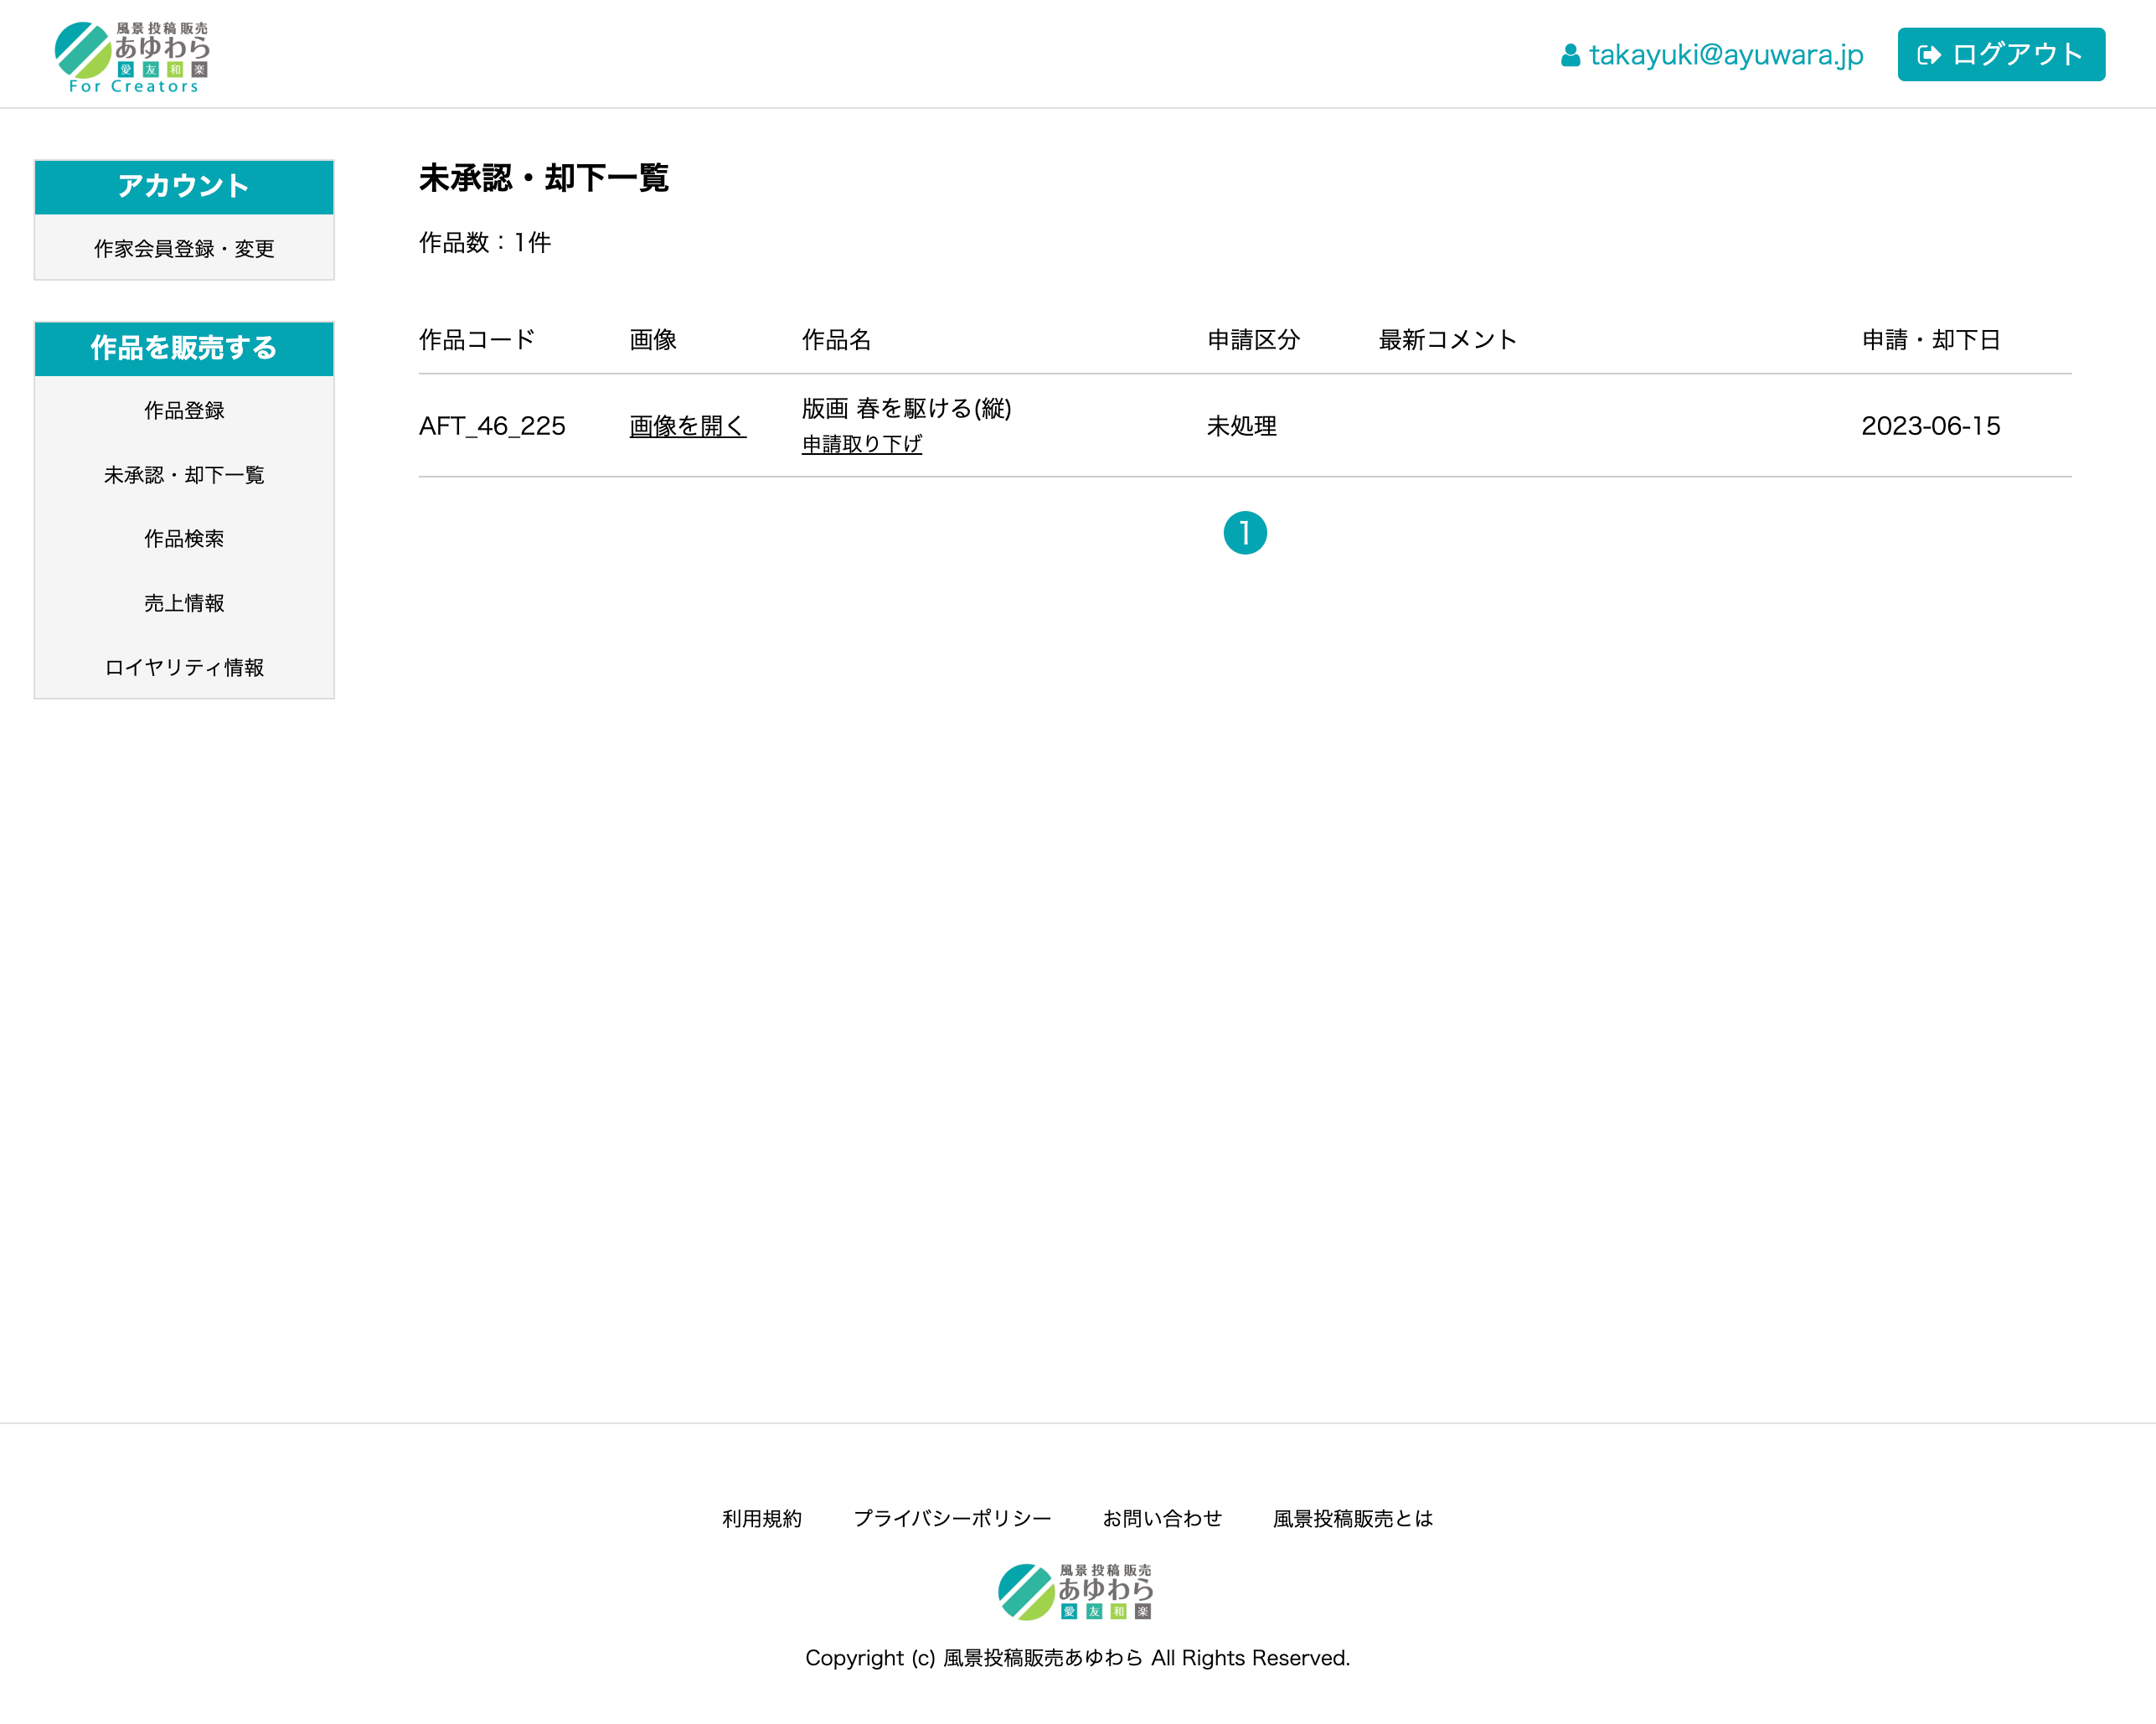Click the 最新コメント column header
2156x1724 pixels.
1447,340
